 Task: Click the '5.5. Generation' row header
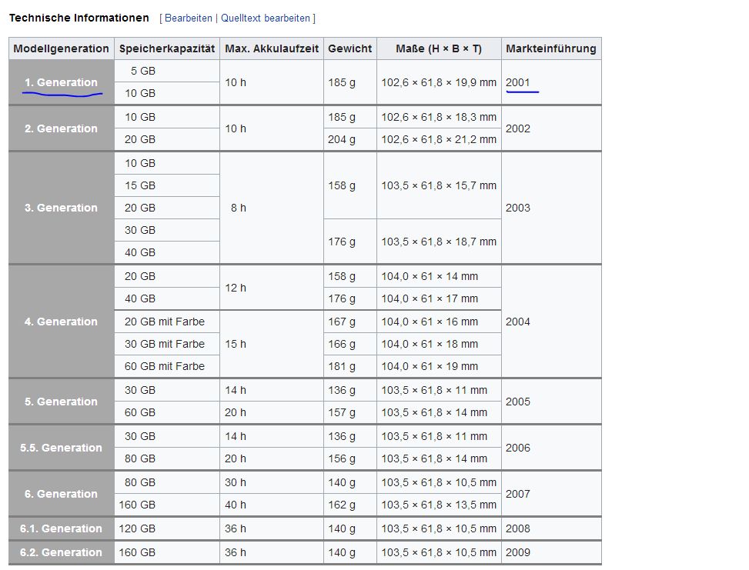tap(62, 448)
